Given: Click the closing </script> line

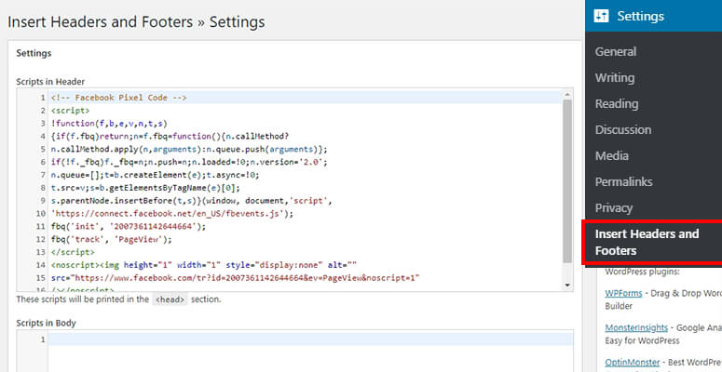Looking at the screenshot, I should (x=73, y=252).
